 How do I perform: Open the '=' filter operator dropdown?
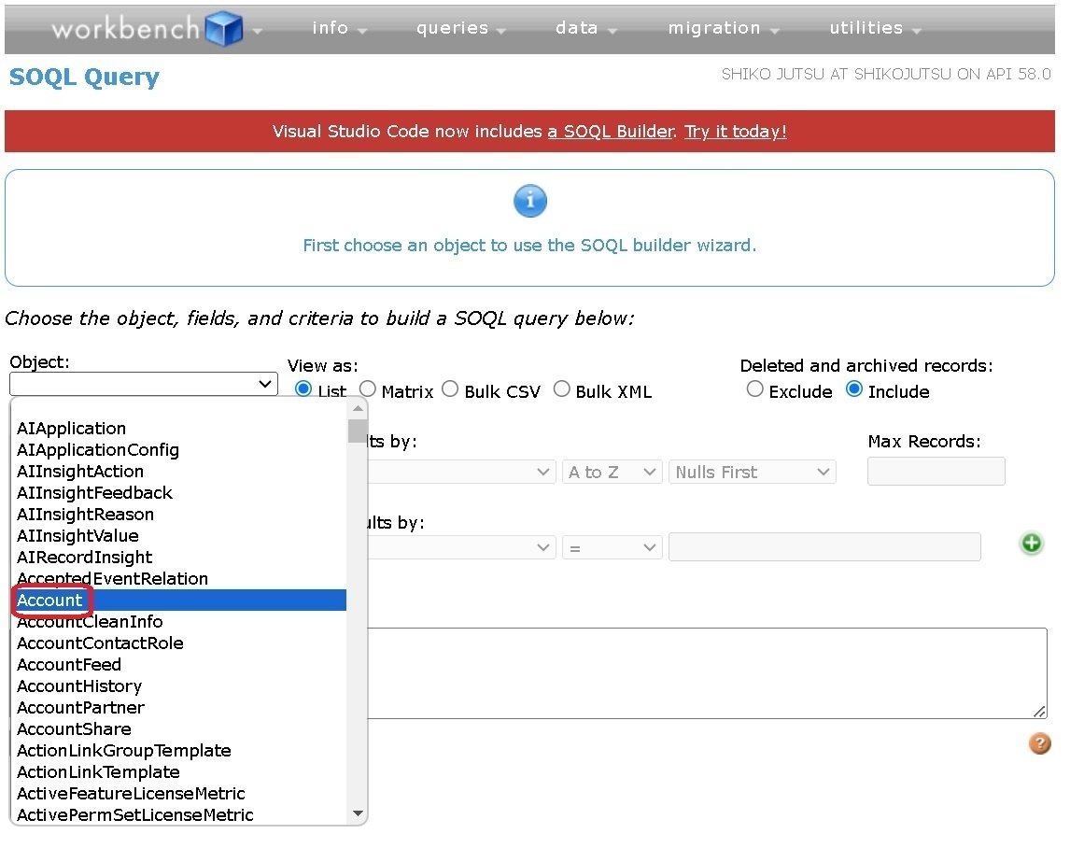pyautogui.click(x=612, y=547)
